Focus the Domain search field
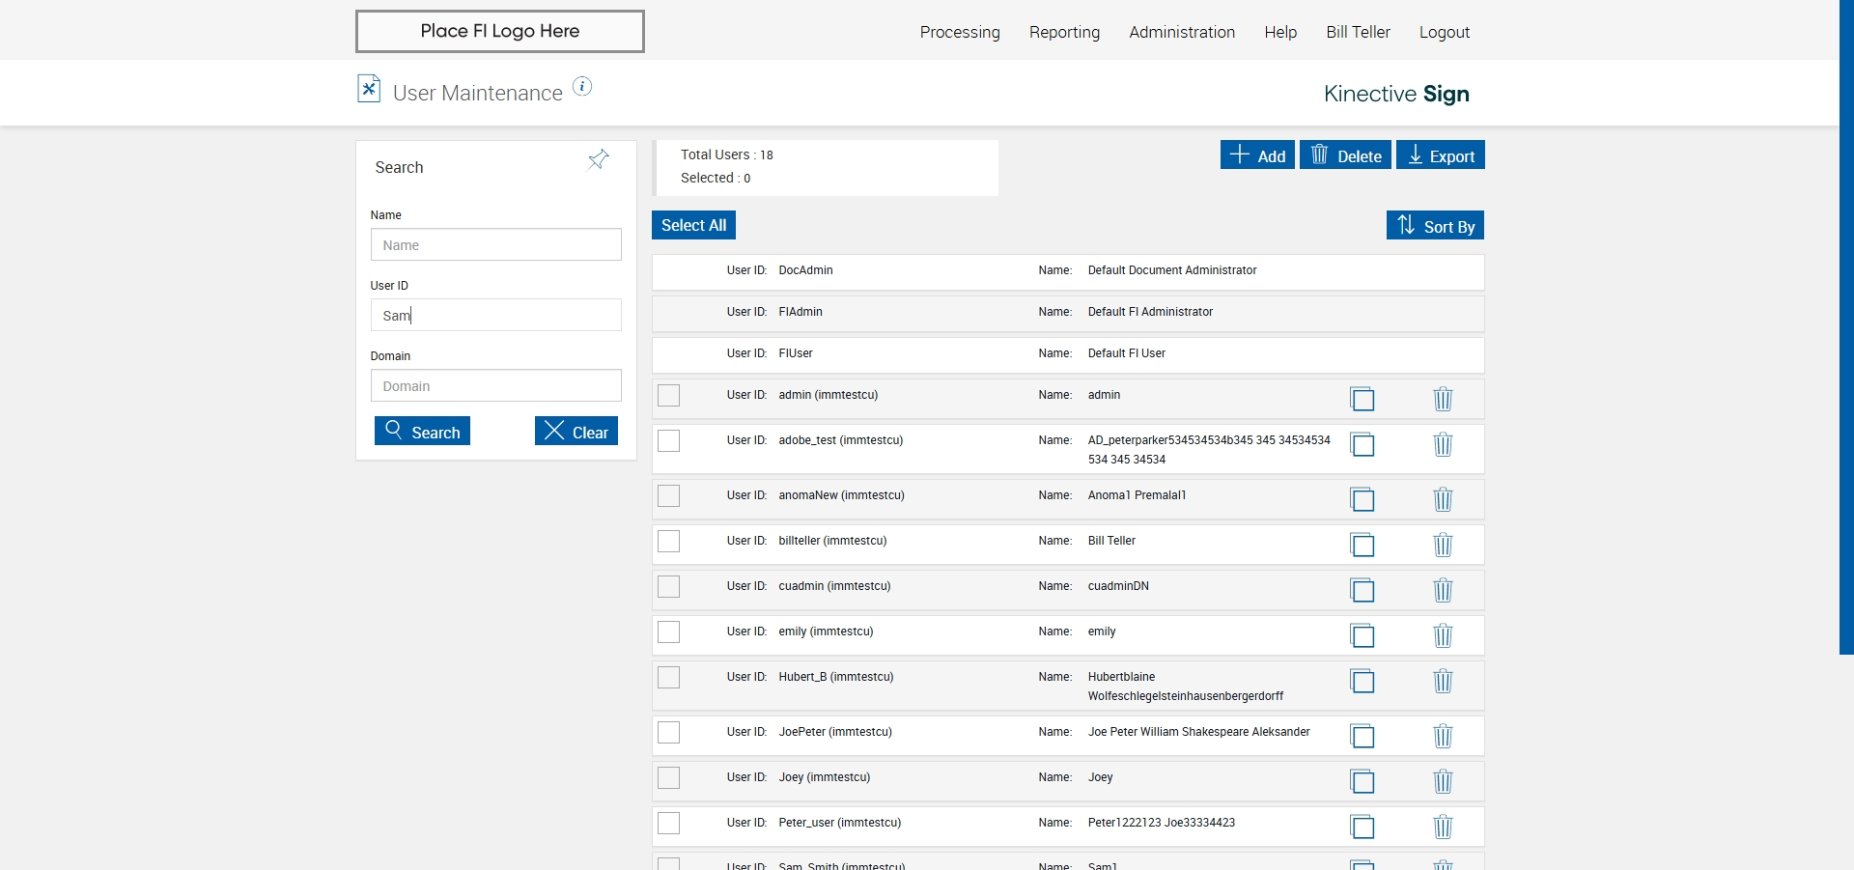The width and height of the screenshot is (1854, 870). pos(495,385)
